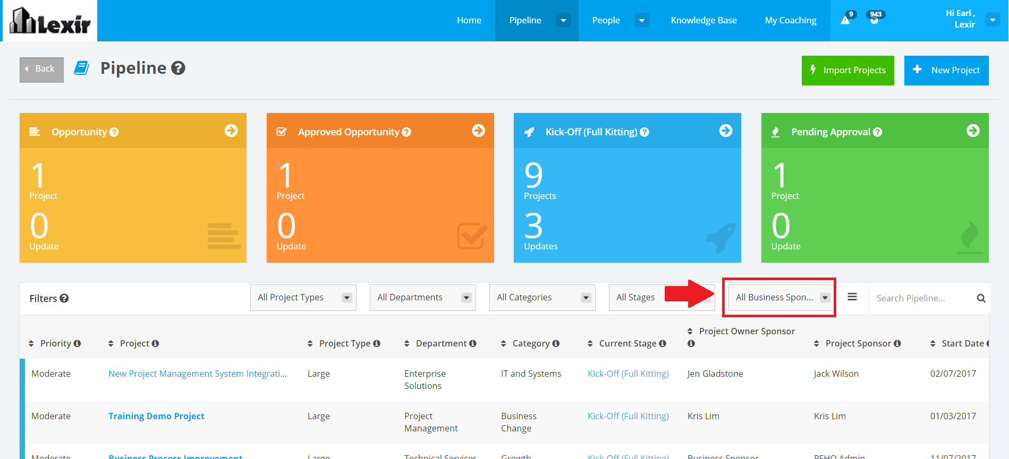Click Department column info icon
1009x459 pixels.
pyautogui.click(x=473, y=343)
